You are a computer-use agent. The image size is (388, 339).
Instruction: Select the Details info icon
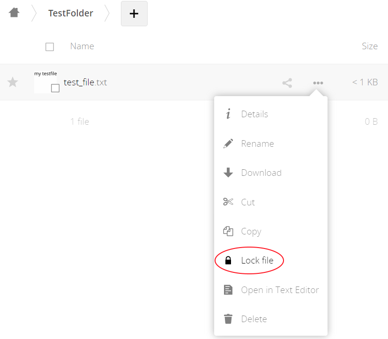[x=228, y=114]
